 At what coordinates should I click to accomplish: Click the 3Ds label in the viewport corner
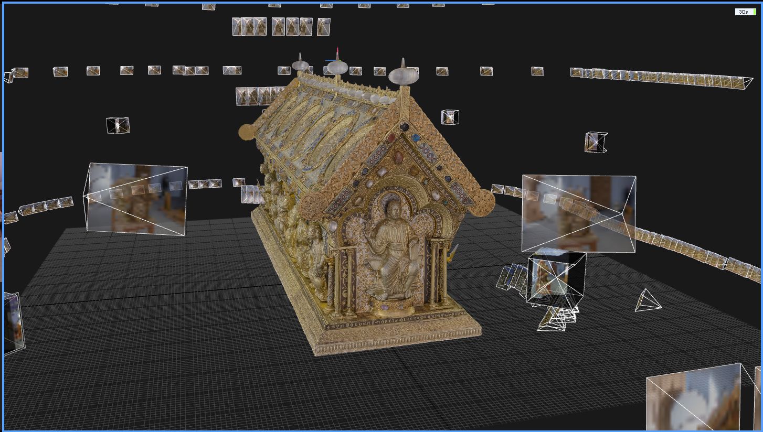pos(743,12)
